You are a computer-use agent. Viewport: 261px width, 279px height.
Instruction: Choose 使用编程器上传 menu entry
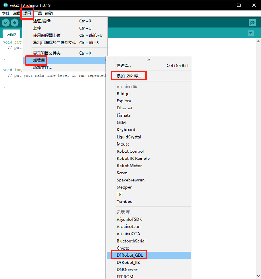tap(65, 35)
